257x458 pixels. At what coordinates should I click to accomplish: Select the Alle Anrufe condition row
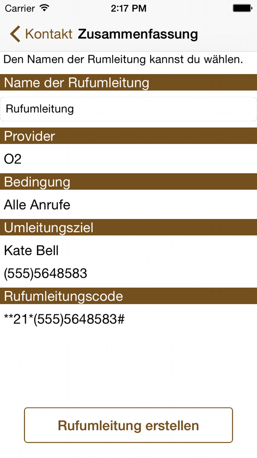[128, 205]
